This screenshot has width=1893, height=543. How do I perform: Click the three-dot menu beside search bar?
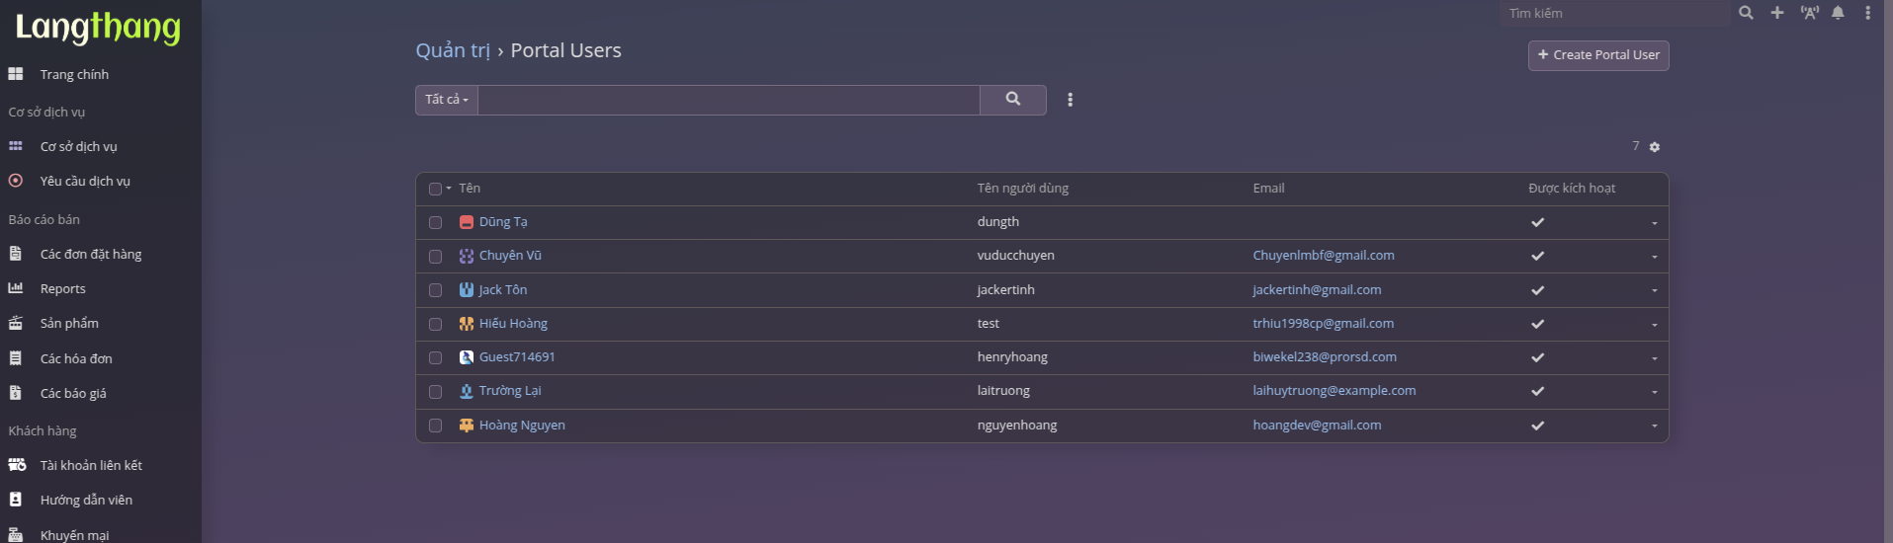pos(1070,100)
